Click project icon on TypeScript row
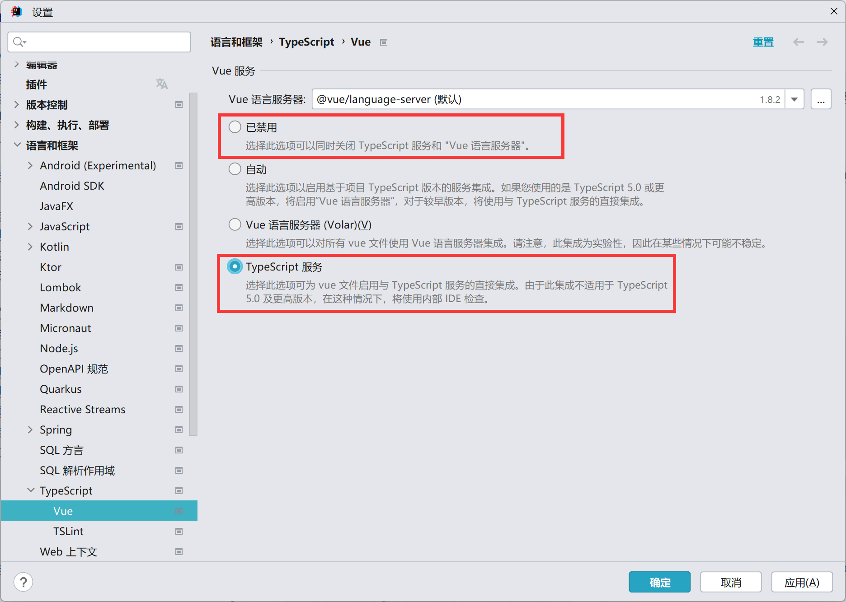The image size is (846, 602). [179, 491]
